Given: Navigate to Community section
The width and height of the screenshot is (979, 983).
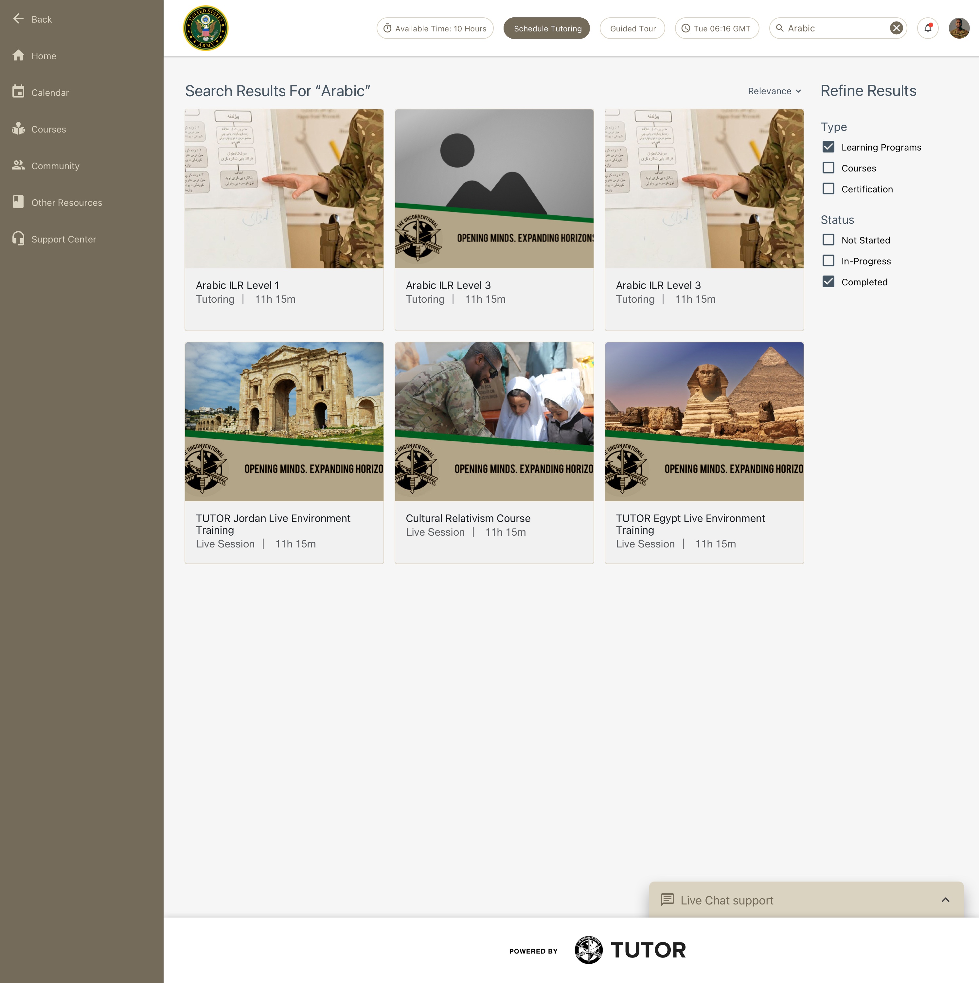Looking at the screenshot, I should tap(56, 166).
